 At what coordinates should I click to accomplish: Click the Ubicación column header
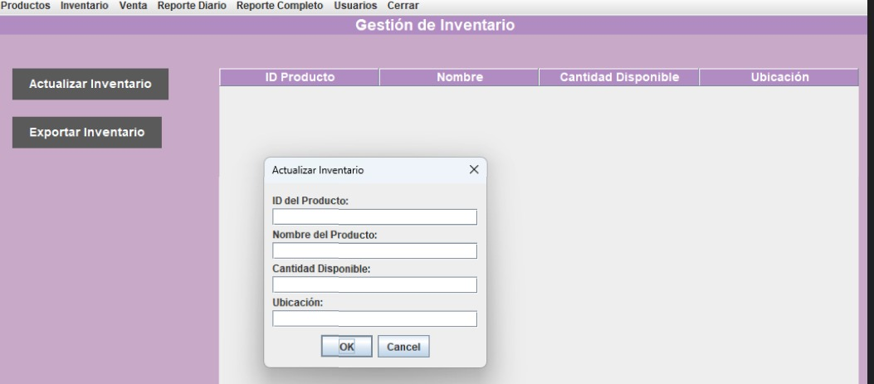click(779, 77)
